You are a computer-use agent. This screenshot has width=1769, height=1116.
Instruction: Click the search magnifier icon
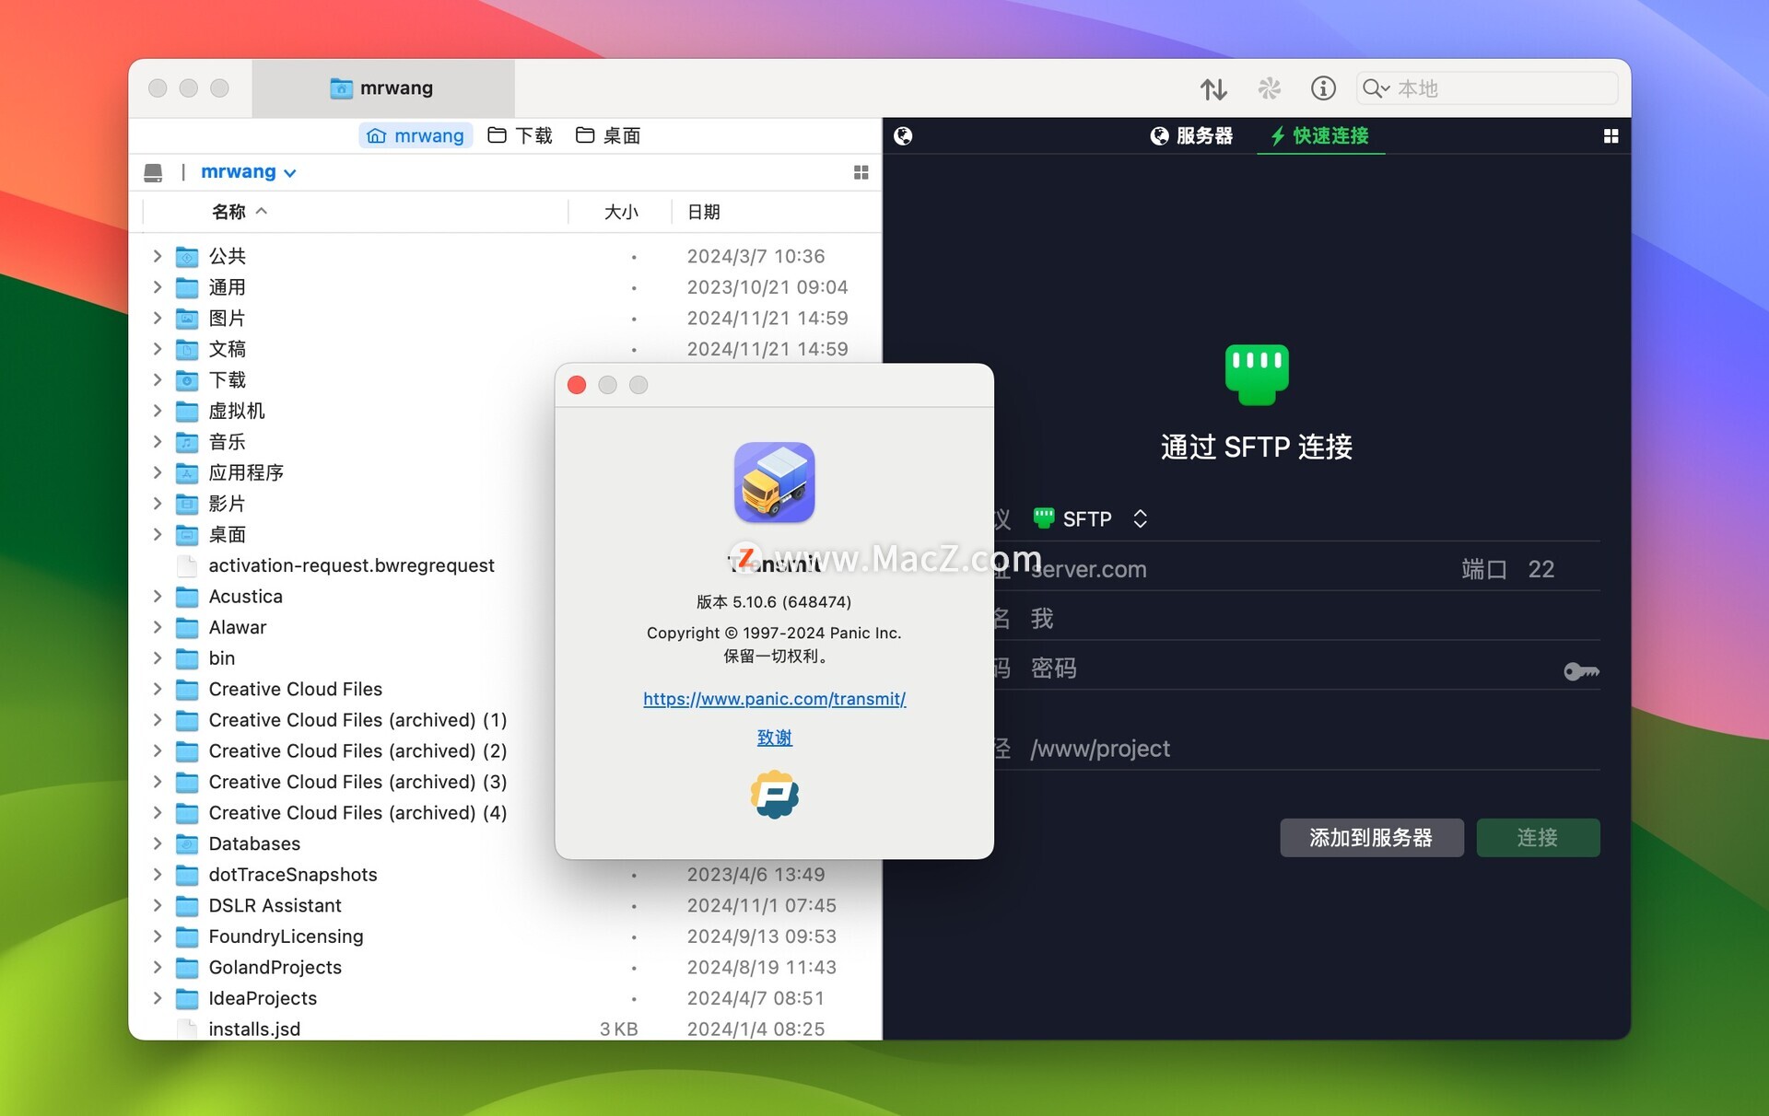click(x=1375, y=88)
